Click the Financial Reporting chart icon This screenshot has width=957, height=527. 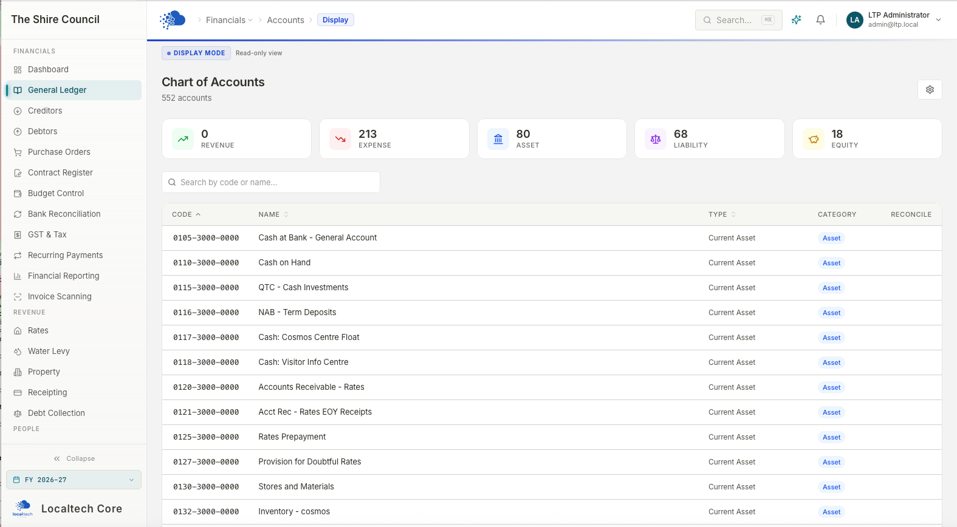point(18,276)
